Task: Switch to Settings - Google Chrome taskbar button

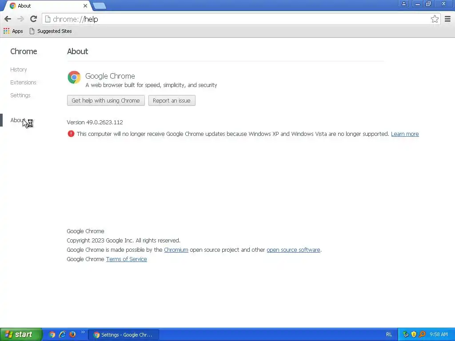Action: point(124,335)
